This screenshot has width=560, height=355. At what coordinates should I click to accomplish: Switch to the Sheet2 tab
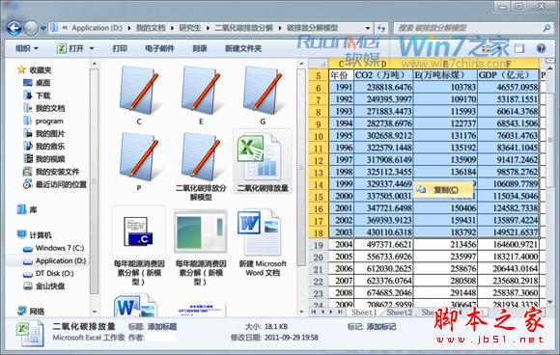click(x=400, y=313)
